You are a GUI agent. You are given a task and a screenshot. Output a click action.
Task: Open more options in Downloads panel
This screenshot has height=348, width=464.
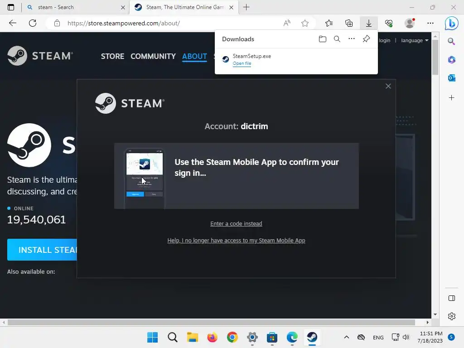click(x=352, y=39)
